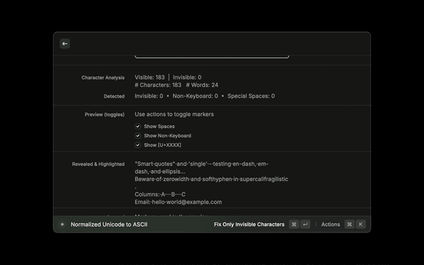The width and height of the screenshot is (424, 265).
Task: Click the K key icon in the action bar
Action: pos(361,225)
